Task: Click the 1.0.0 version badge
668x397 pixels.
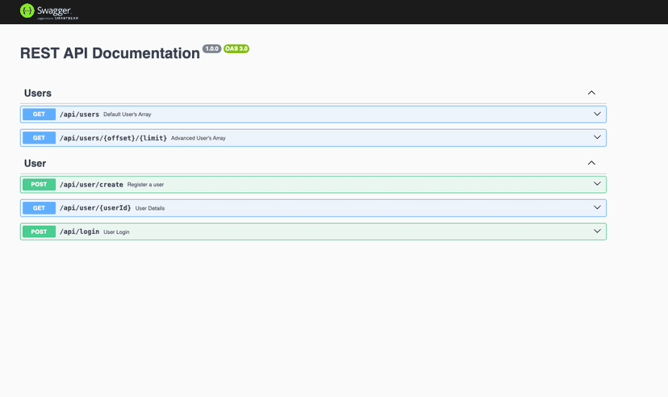Action: [211, 49]
